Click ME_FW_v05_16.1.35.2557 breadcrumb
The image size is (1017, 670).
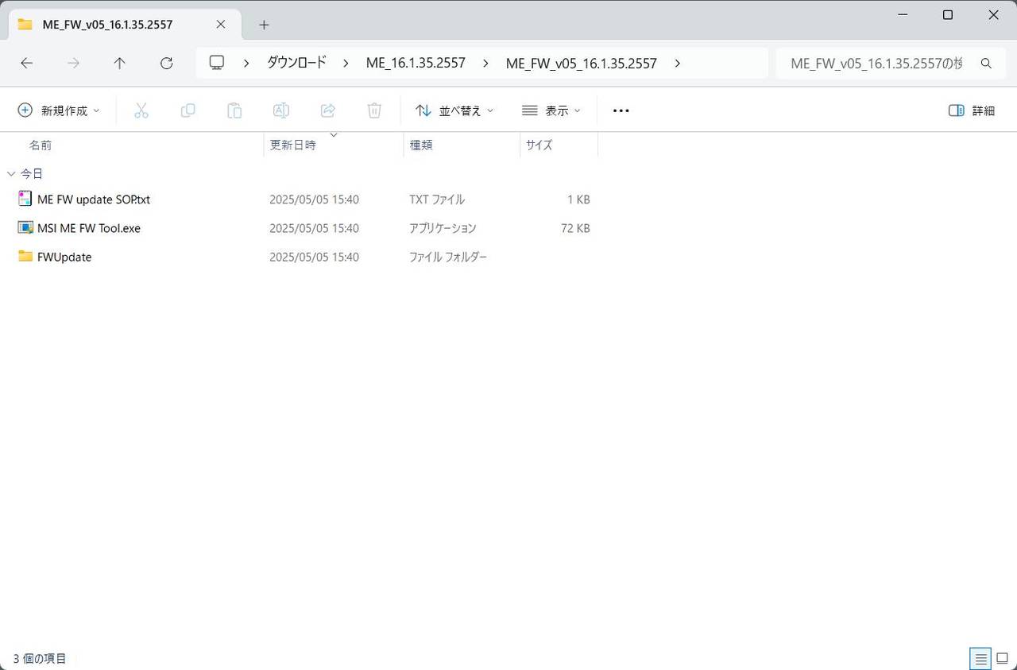point(582,63)
